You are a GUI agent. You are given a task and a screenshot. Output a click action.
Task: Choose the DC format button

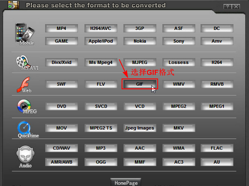click(x=217, y=28)
